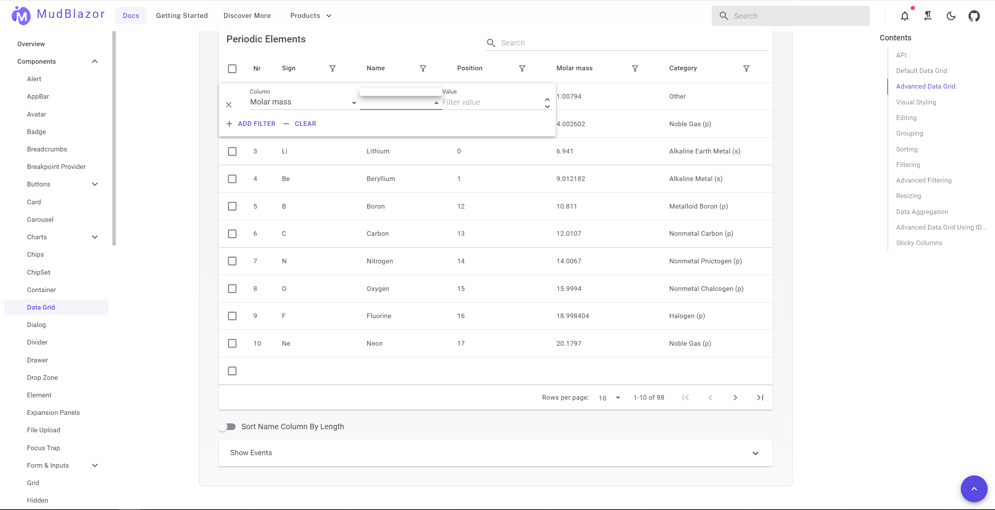
Task: Increase the filter value with the up stepper
Action: tap(547, 99)
